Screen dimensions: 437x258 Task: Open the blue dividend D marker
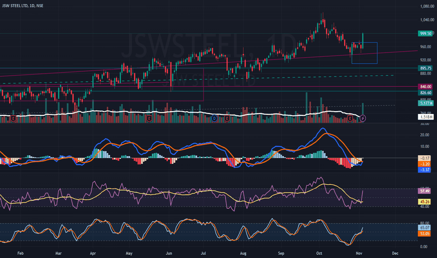click(x=214, y=118)
